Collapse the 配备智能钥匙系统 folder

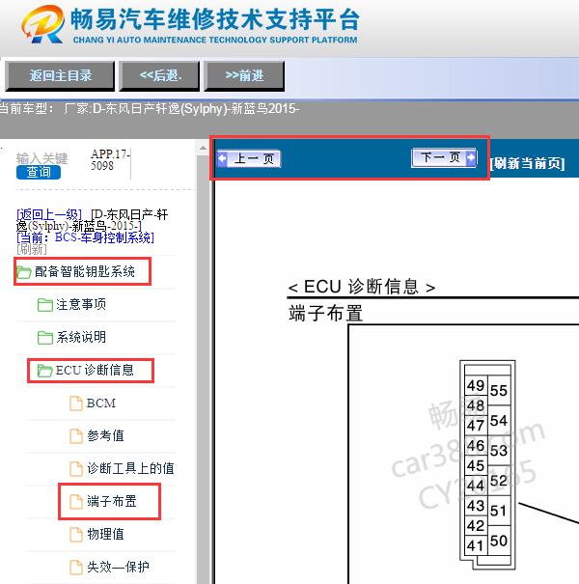(83, 271)
